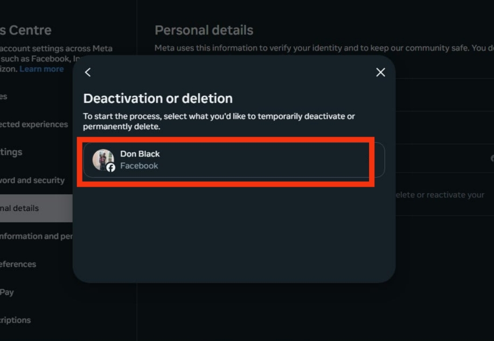
Task: Open Password and security in sidebar
Action: [32, 180]
